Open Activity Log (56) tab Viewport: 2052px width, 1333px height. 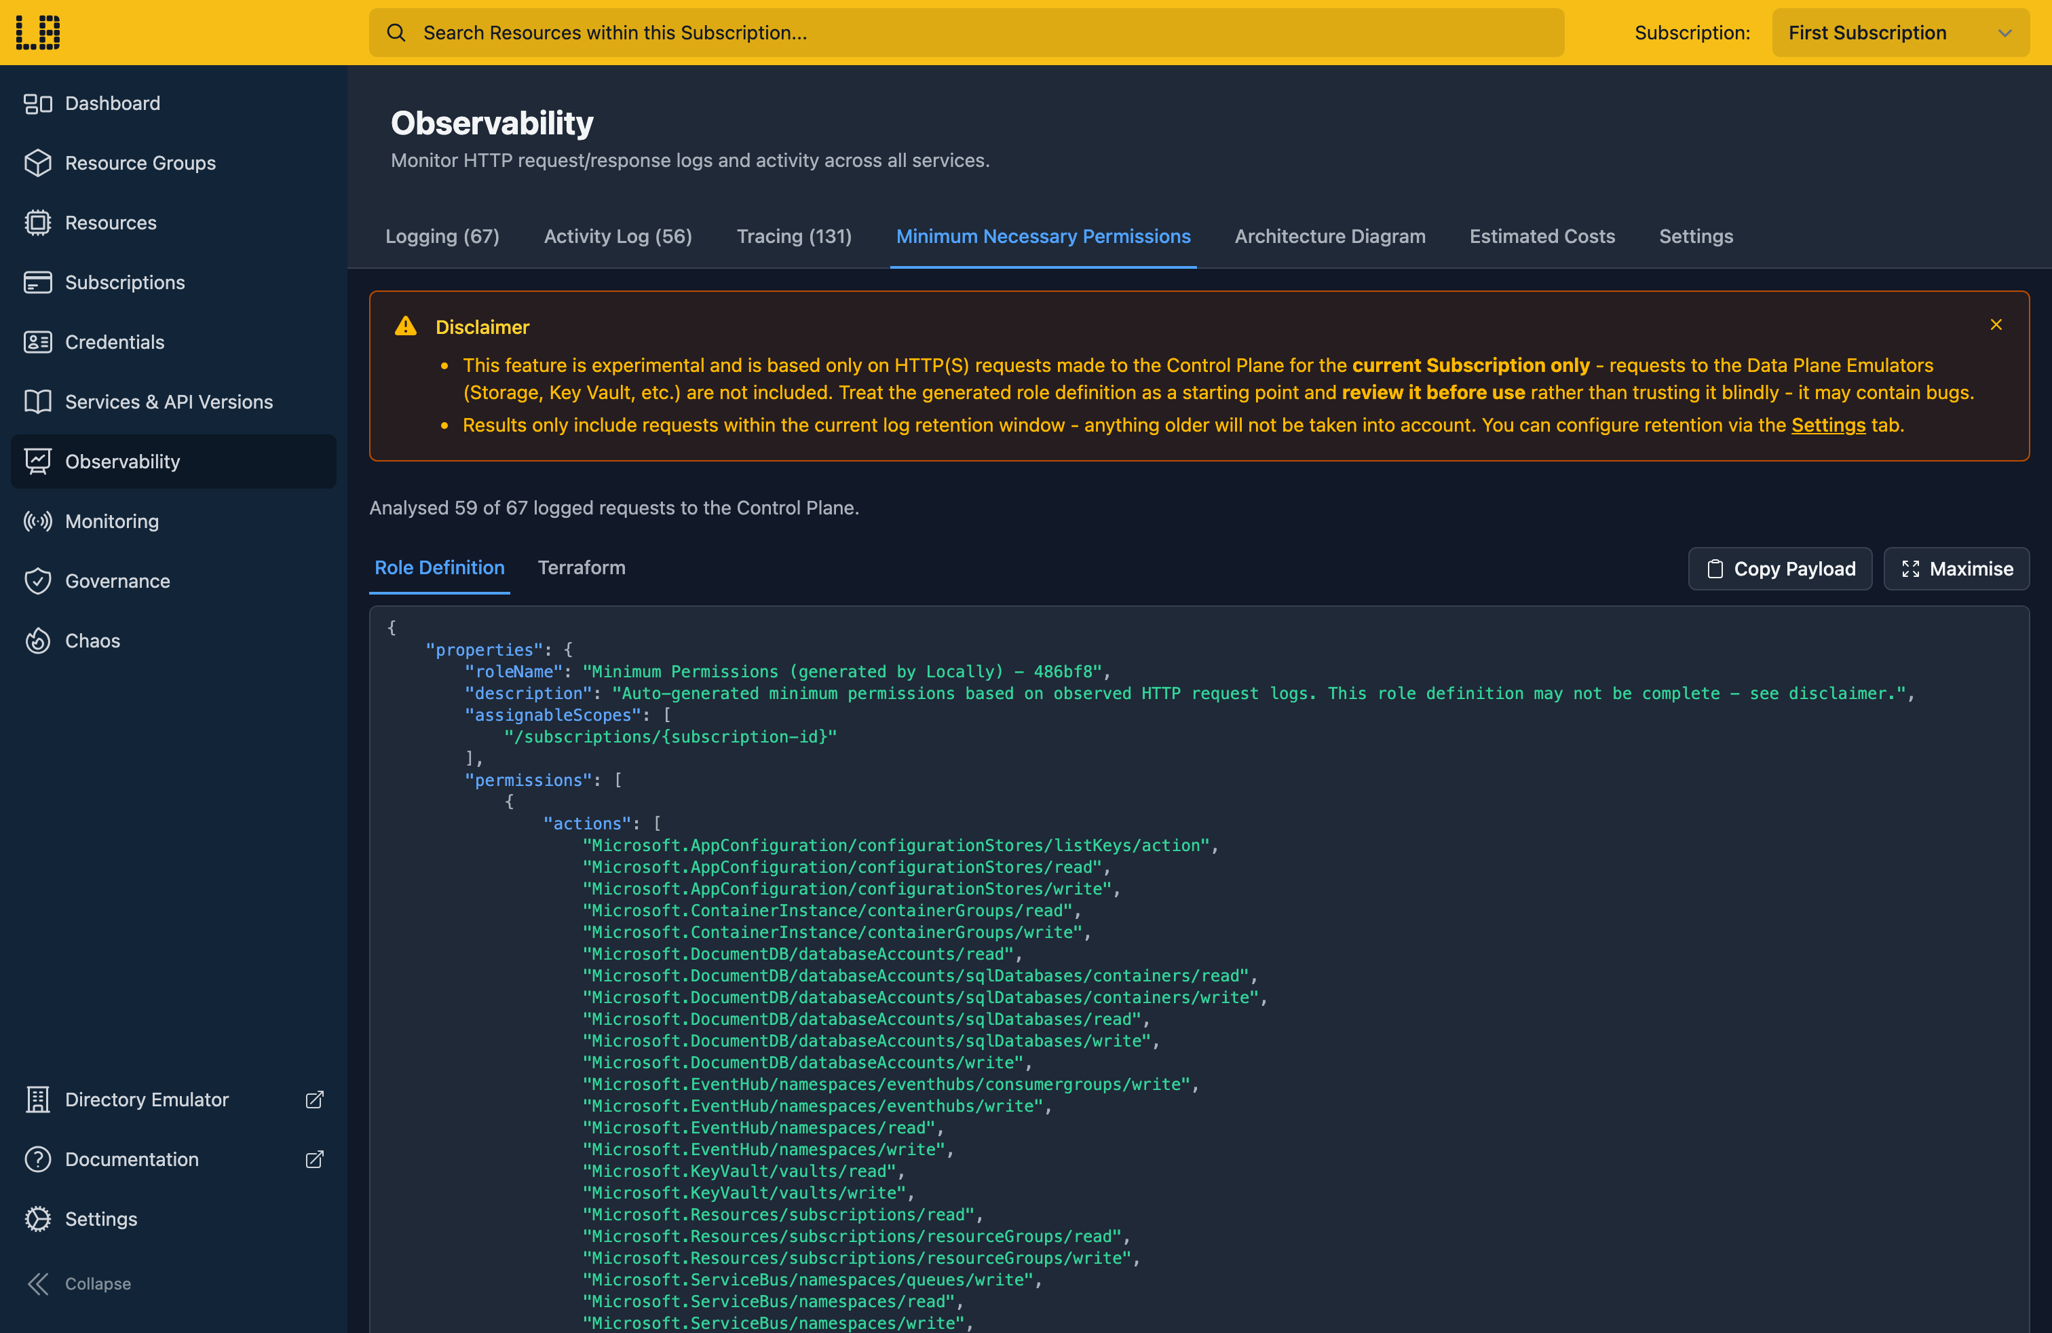point(618,236)
